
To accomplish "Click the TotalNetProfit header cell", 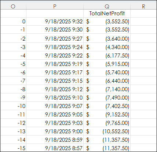I will (107, 14).
